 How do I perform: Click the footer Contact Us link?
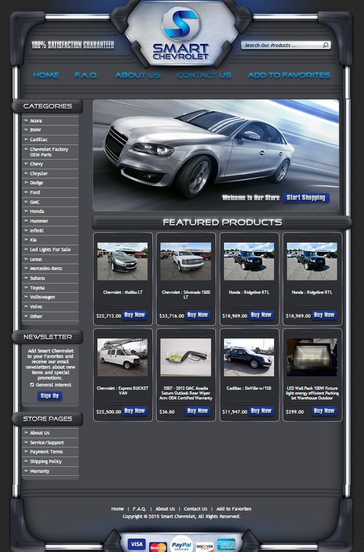click(x=195, y=509)
